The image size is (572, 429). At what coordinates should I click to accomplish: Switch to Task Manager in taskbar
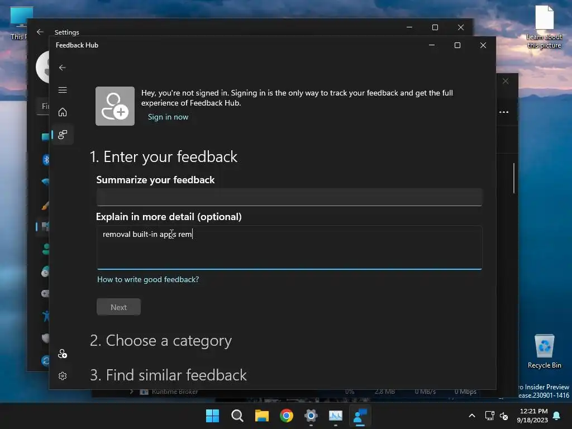coord(336,416)
